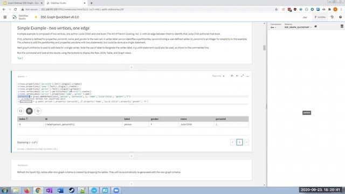Open the notebook history icon

pyautogui.click(x=332, y=17)
